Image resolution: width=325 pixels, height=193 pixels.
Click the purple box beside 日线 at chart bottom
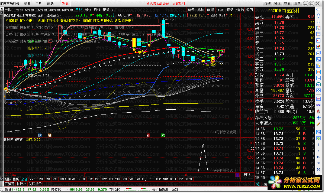(x=237, y=175)
